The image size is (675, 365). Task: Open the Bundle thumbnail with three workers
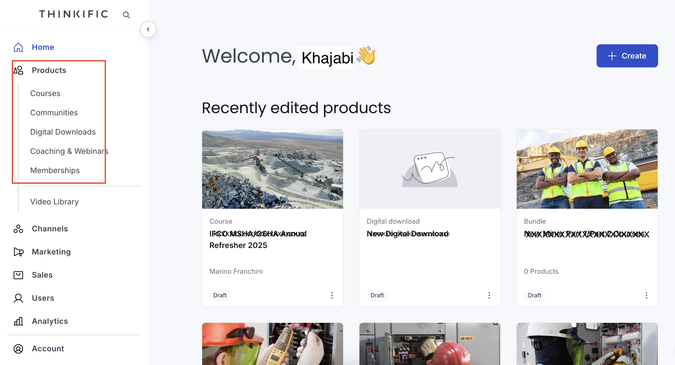pyautogui.click(x=587, y=169)
